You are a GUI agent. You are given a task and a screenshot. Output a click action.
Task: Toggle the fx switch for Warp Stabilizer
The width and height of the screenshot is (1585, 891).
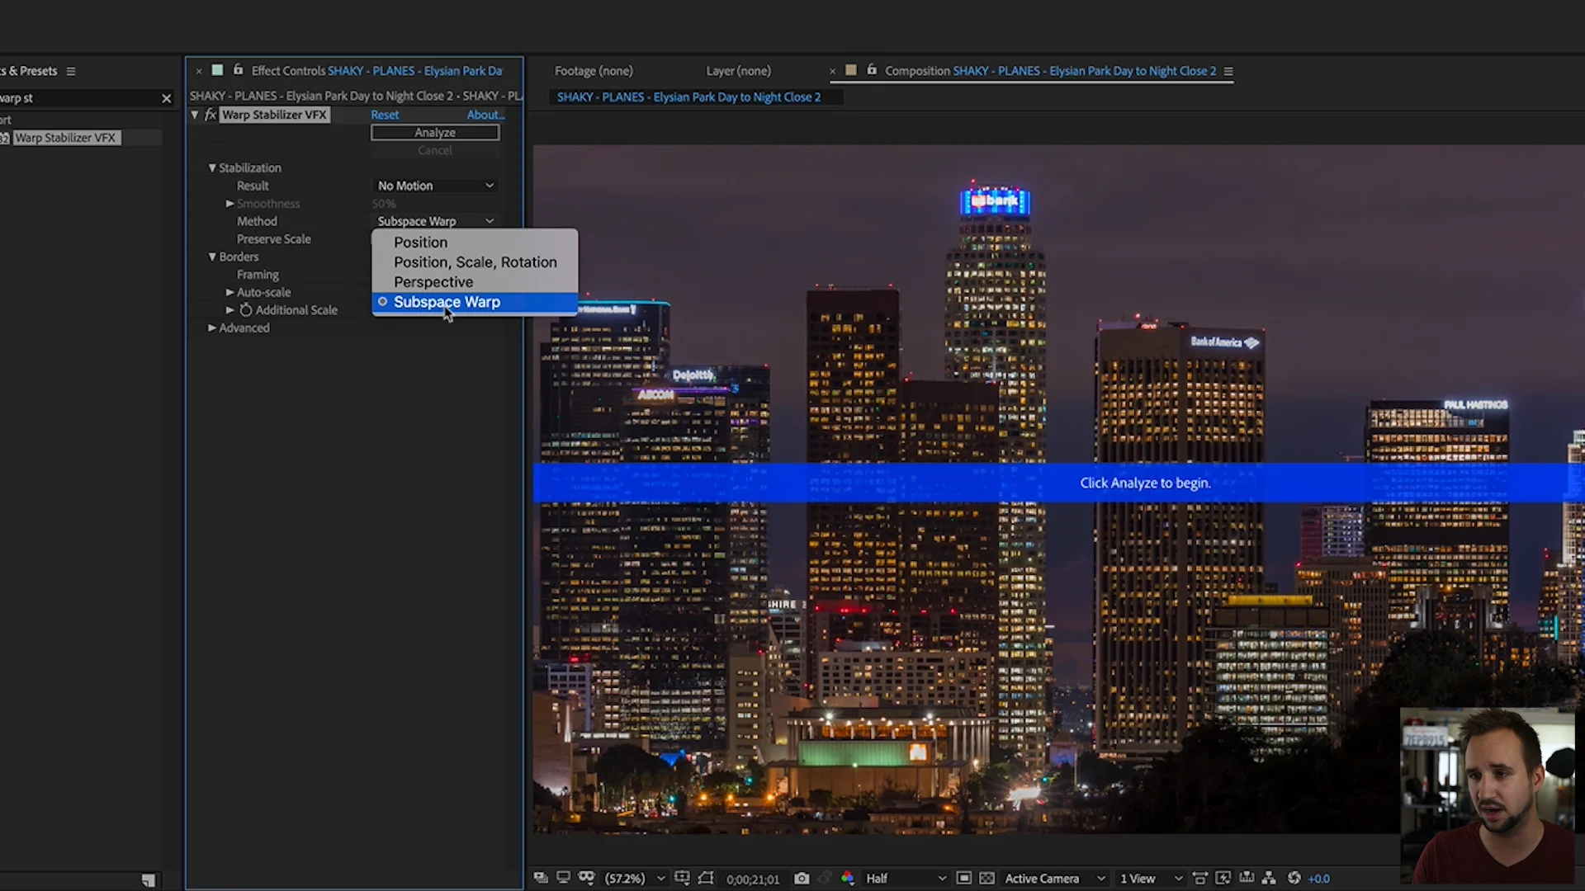(x=211, y=115)
